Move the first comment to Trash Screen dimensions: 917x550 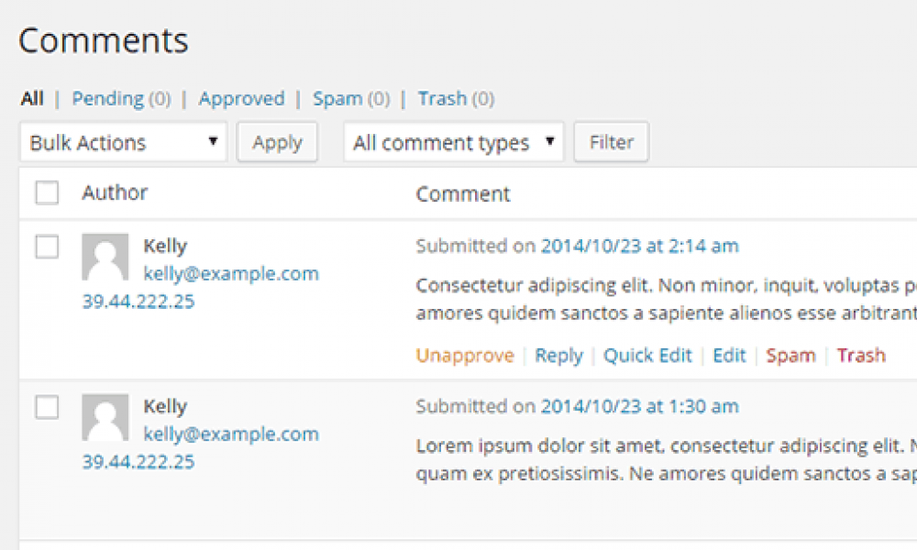(861, 356)
